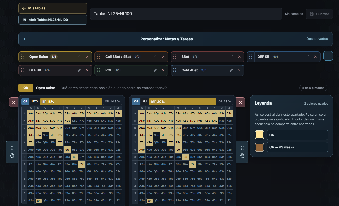Open Abrir Tablas NL25-NL100 button

53,20
